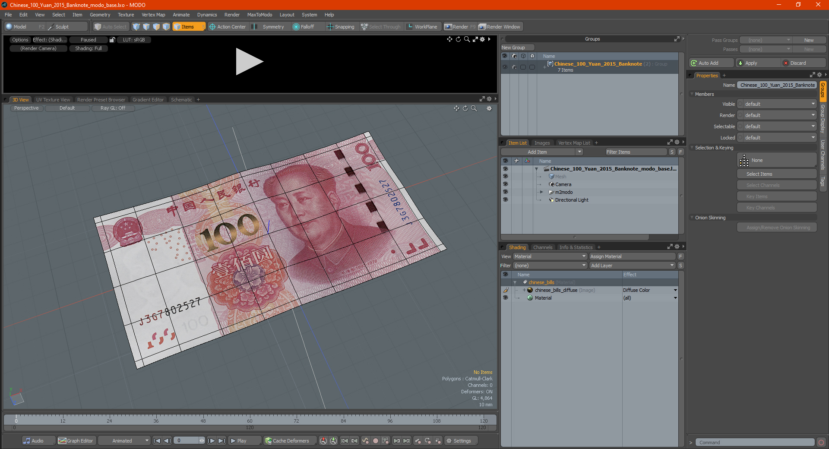
Task: Toggle Symmetry in toolbar
Action: click(269, 27)
